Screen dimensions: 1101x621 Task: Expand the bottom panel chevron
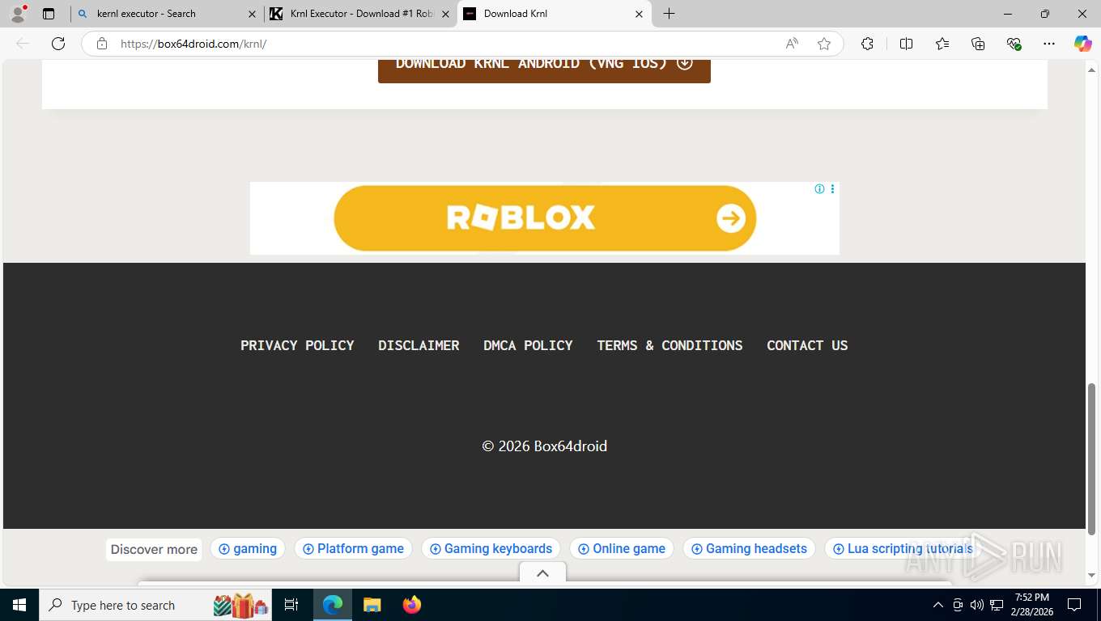point(542,572)
